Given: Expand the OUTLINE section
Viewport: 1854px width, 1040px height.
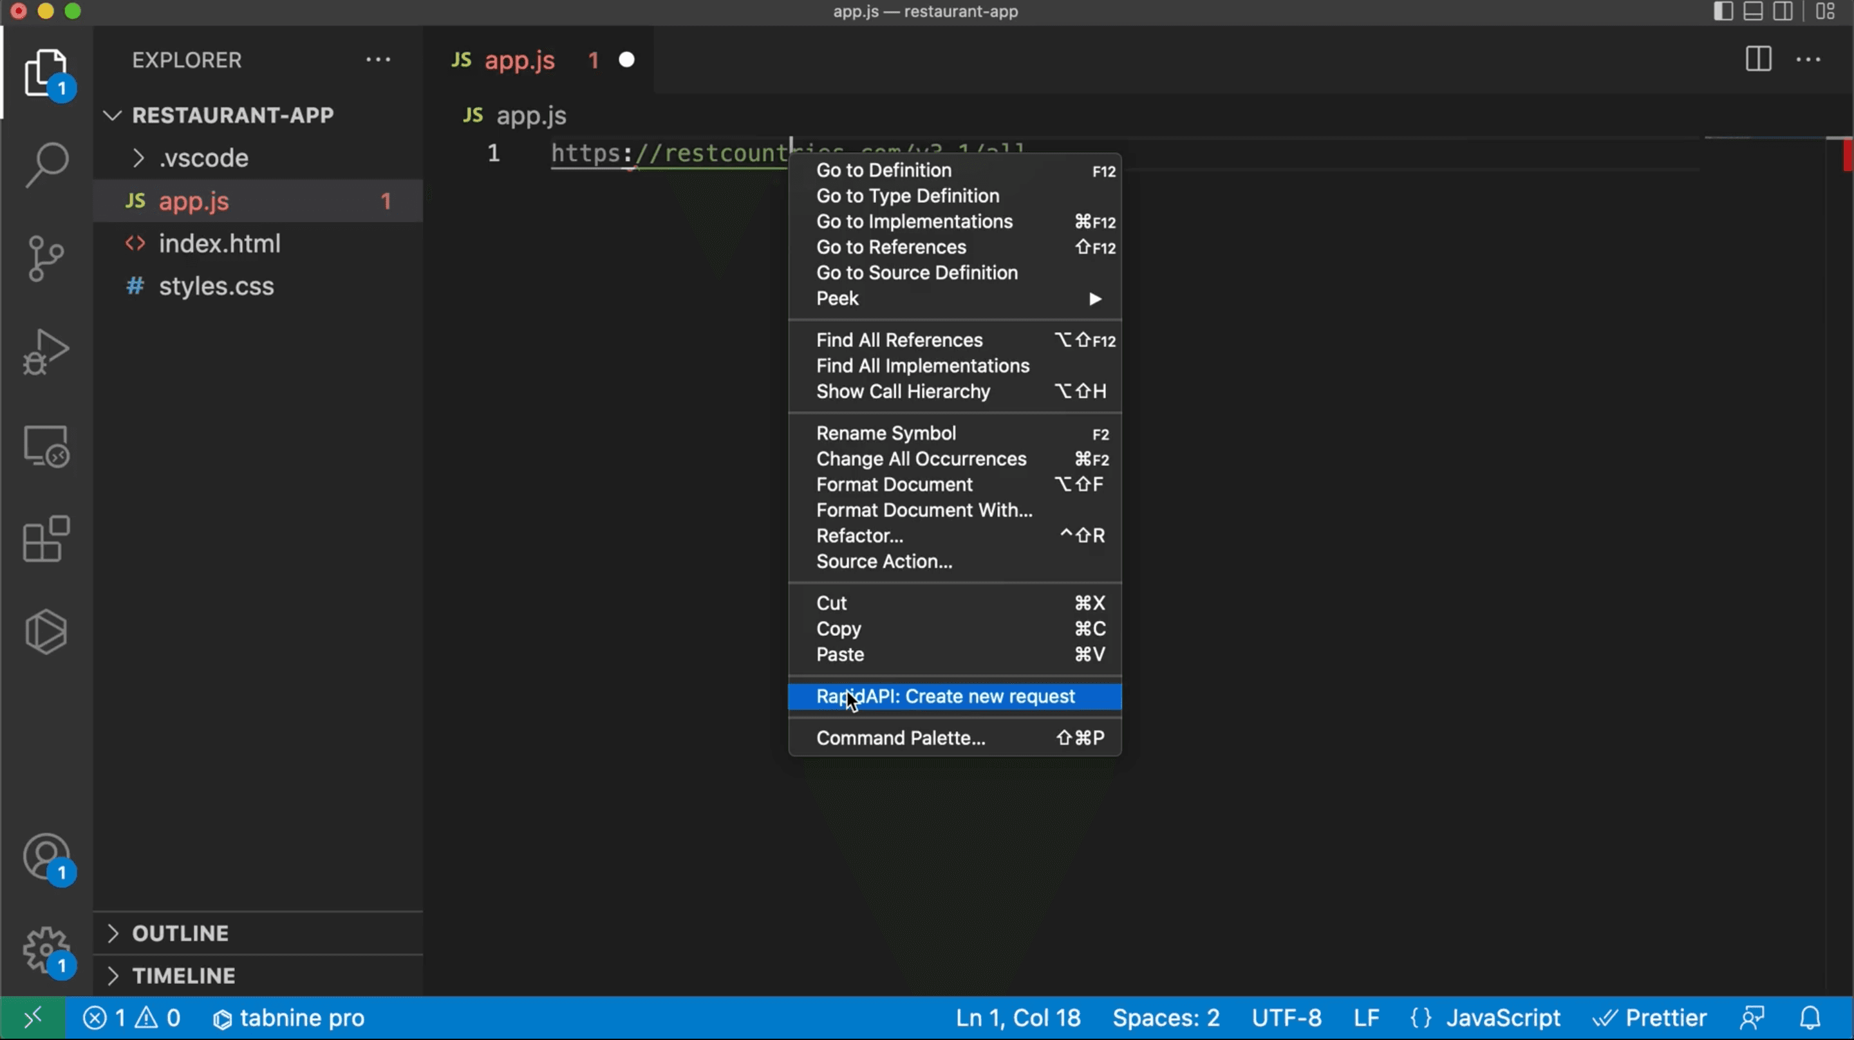Looking at the screenshot, I should [258, 933].
